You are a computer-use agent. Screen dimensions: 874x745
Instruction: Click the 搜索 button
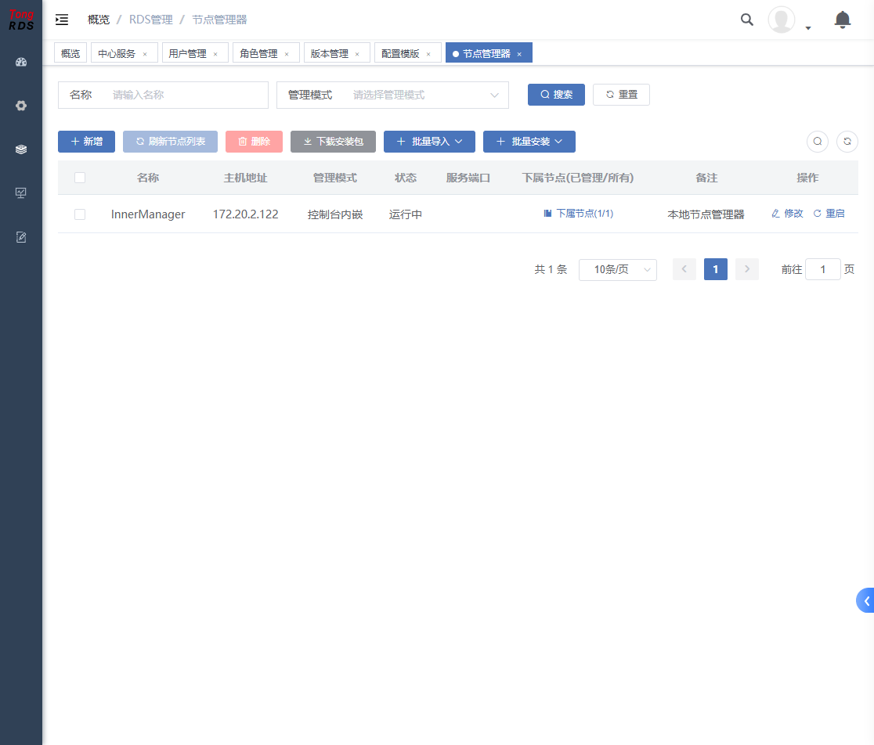[556, 95]
